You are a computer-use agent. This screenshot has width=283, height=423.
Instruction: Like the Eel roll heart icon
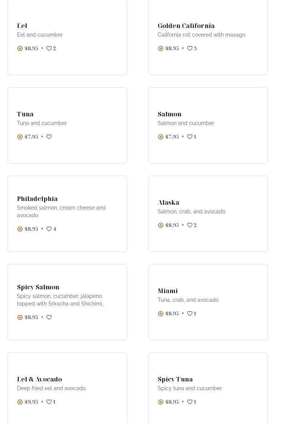coord(49,48)
